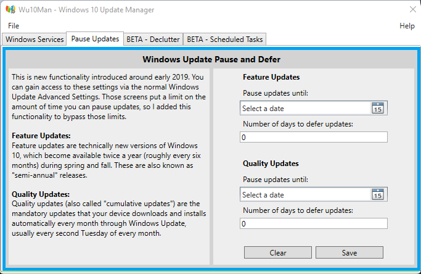Click 'Number of days to defer updates:' under Quality Updates
This screenshot has width=421, height=274.
click(298, 210)
